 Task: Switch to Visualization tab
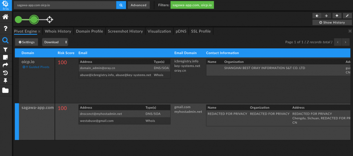(159, 31)
